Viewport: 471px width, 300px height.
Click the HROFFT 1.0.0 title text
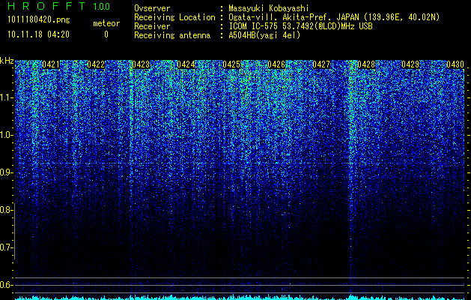(x=58, y=6)
